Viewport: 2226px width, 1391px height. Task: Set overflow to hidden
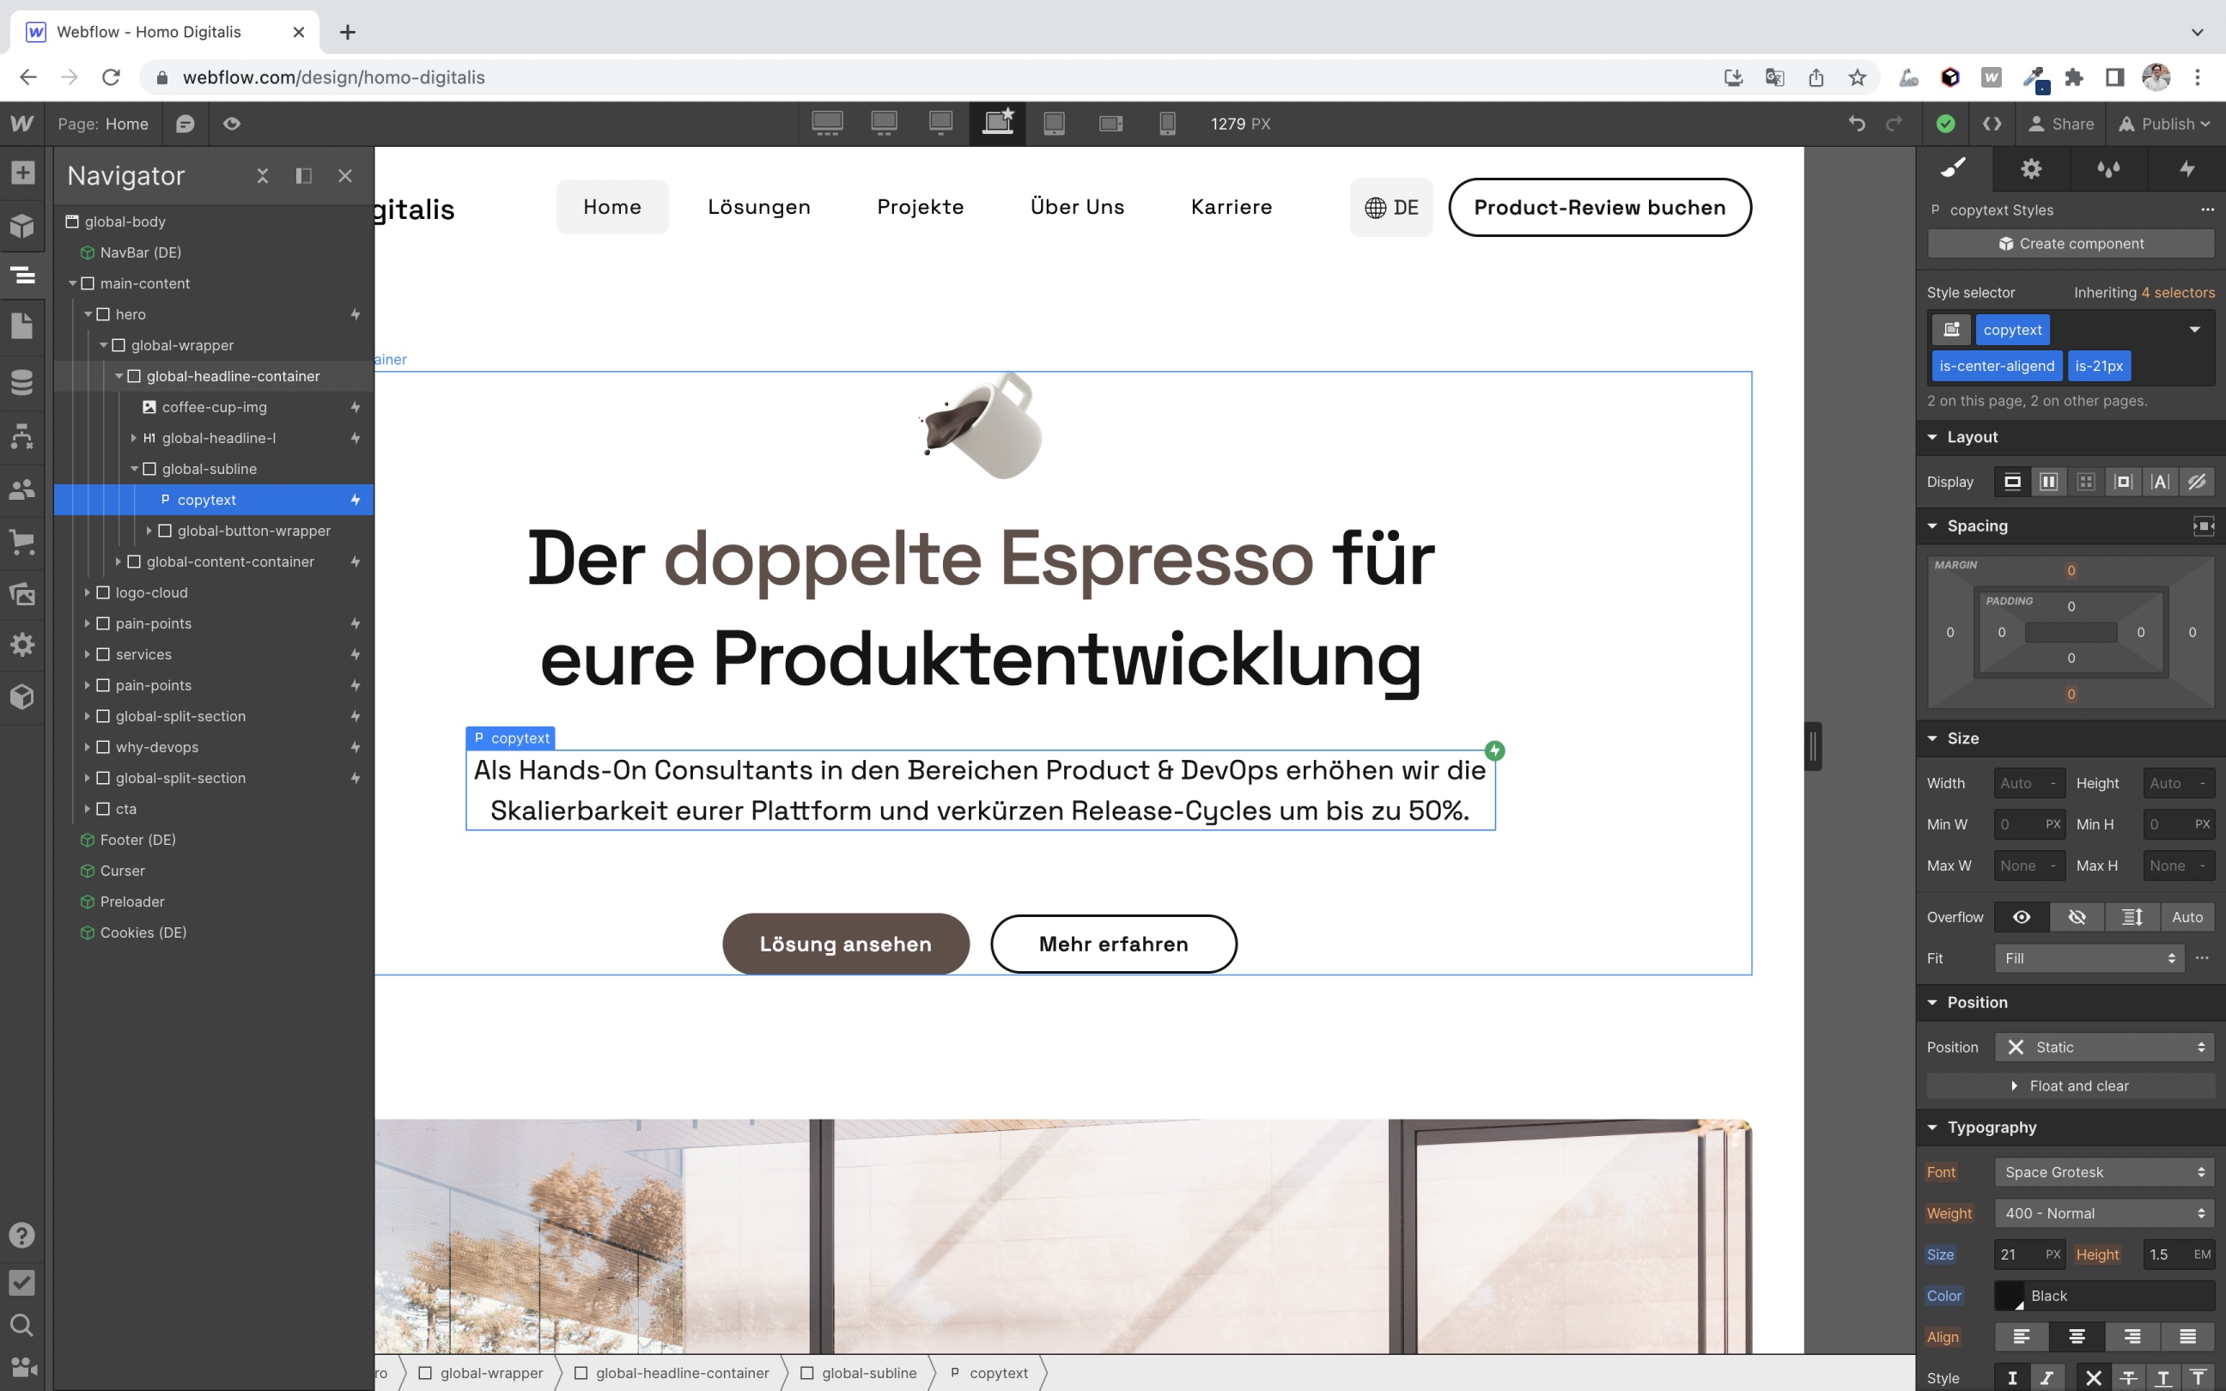point(2076,917)
